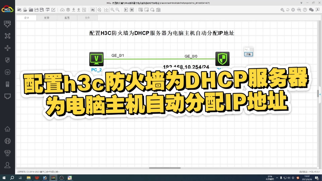Switch to the 配置 tab

point(67,18)
